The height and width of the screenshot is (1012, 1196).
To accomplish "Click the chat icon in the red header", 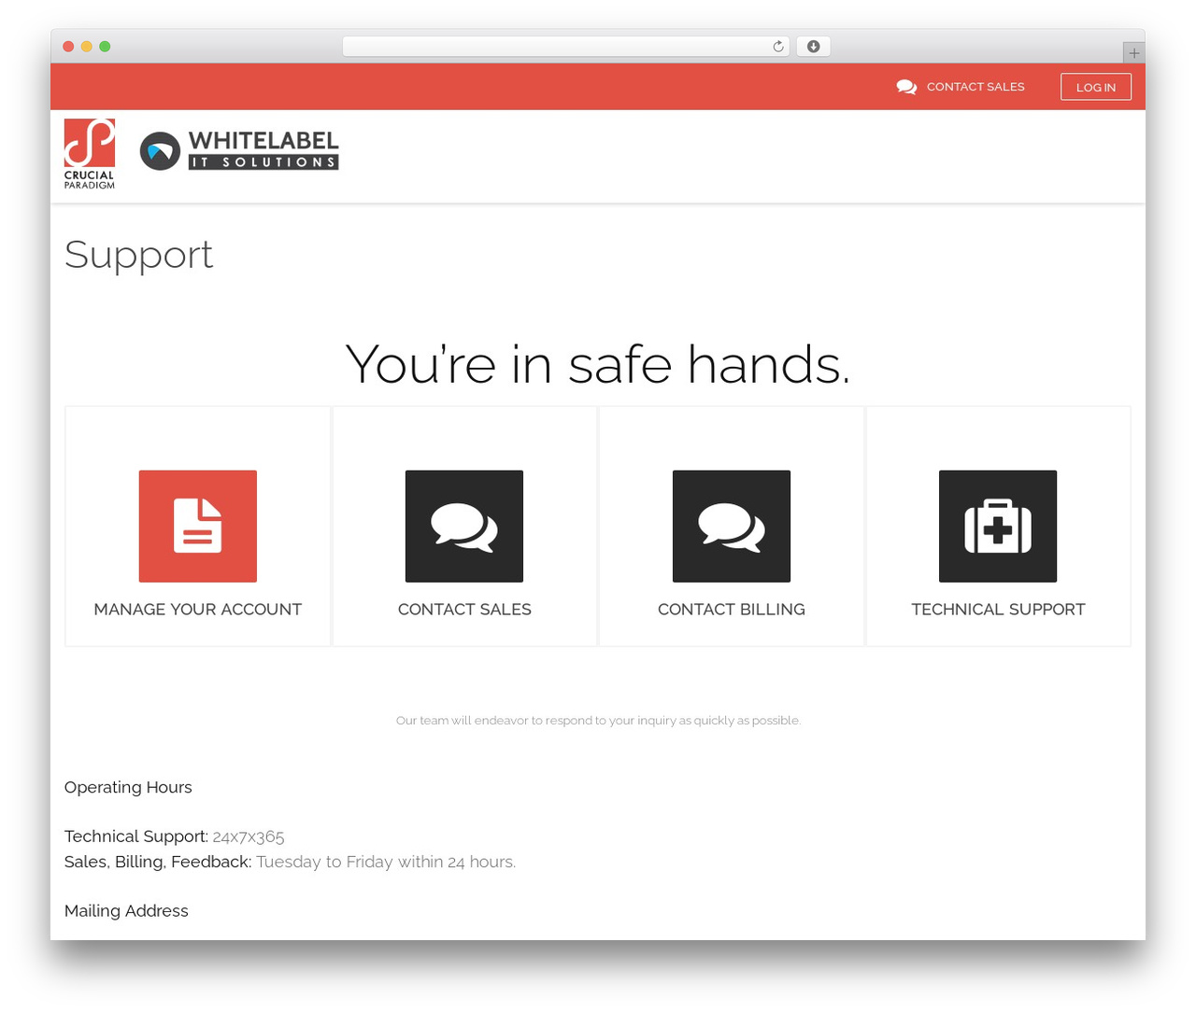I will (906, 87).
